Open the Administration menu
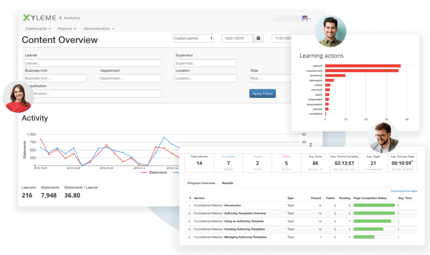Image resolution: width=430 pixels, height=255 pixels. [x=97, y=28]
